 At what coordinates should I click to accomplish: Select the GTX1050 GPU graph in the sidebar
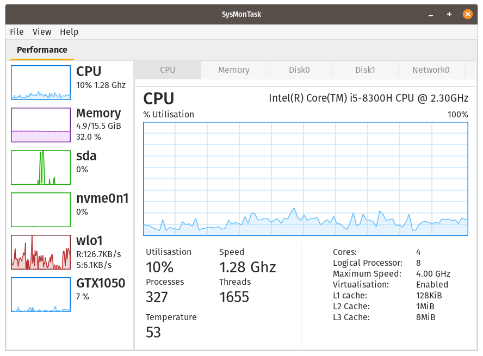[x=41, y=294]
